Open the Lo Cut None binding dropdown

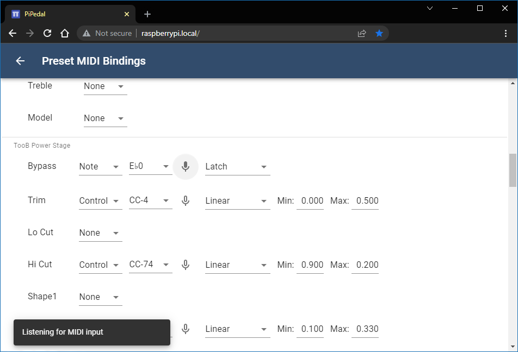(101, 233)
